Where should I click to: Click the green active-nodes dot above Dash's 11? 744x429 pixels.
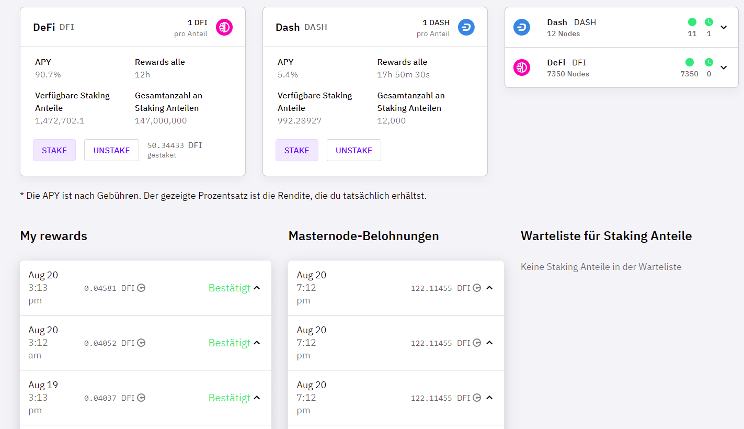[692, 22]
